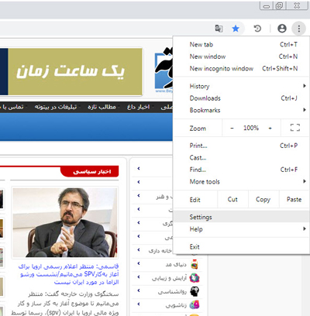The image size is (310, 316).
Task: Click the دنیای مد category link
Action: click(176, 264)
